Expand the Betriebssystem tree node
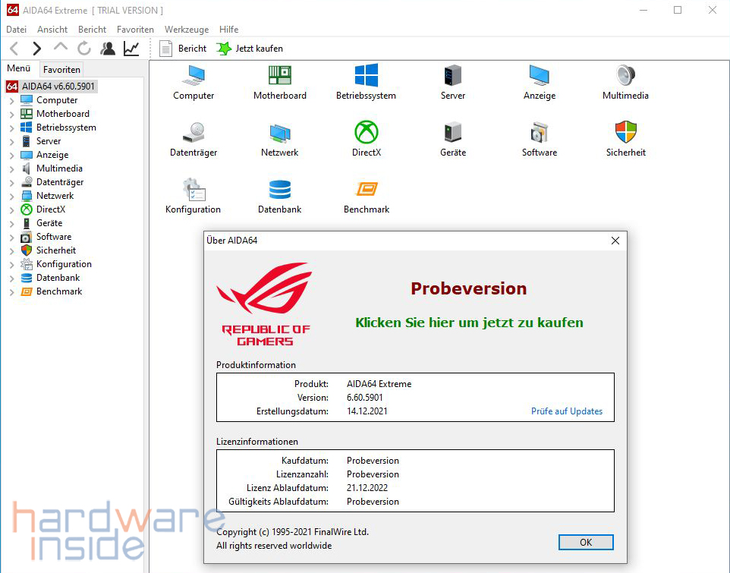Image resolution: width=730 pixels, height=573 pixels. click(x=12, y=128)
